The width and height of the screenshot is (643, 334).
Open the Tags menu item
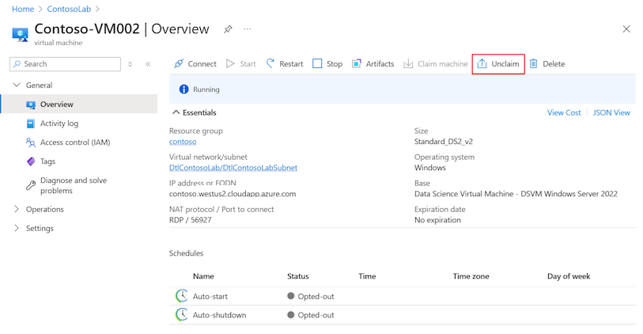click(x=47, y=161)
